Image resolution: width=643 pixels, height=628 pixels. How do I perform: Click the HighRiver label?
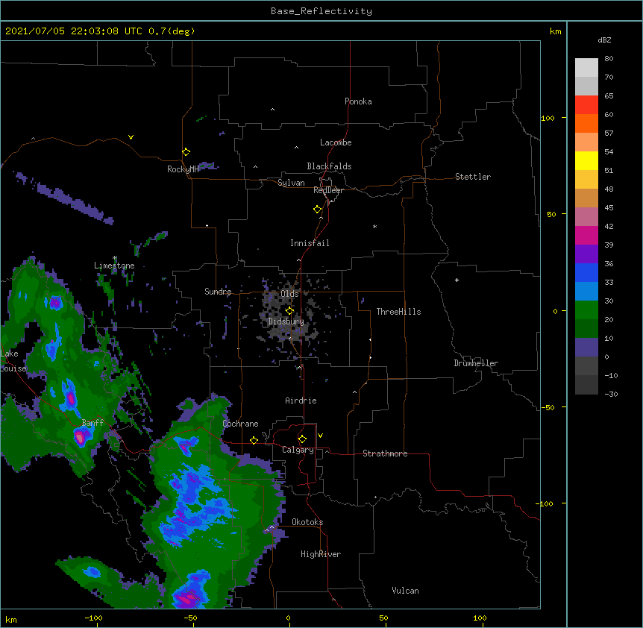[321, 554]
